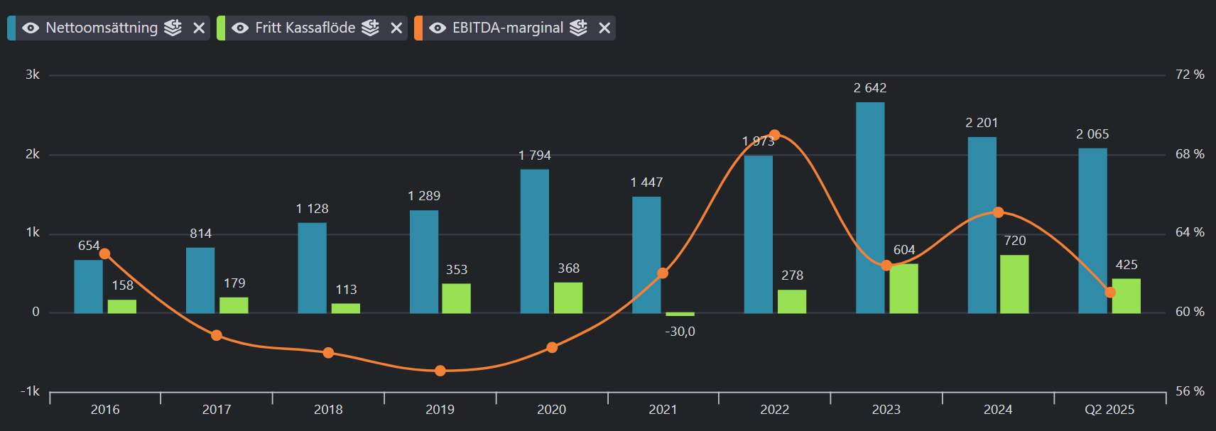This screenshot has height=431, width=1216.
Task: Click the 2023 net sales bar labeled 2 642
Action: pos(870,206)
